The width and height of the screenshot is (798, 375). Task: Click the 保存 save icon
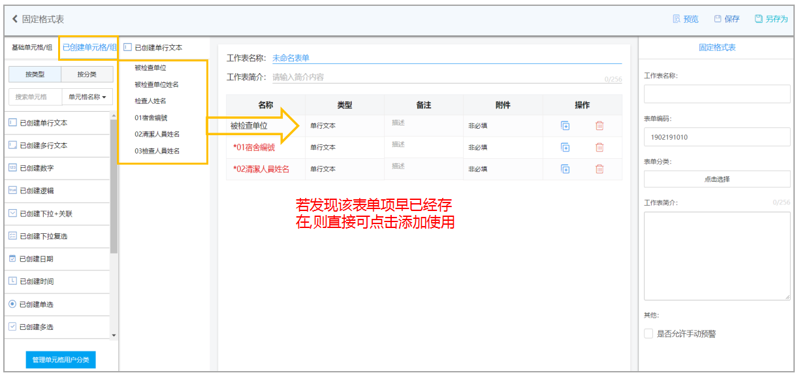coord(718,19)
